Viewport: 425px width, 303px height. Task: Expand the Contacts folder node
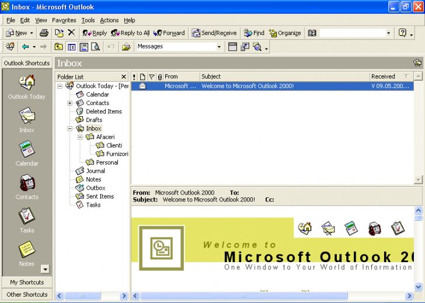coord(70,103)
